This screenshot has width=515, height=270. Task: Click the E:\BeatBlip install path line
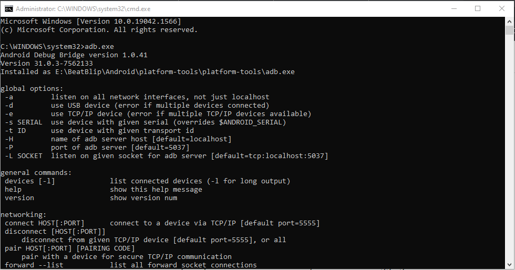point(147,71)
